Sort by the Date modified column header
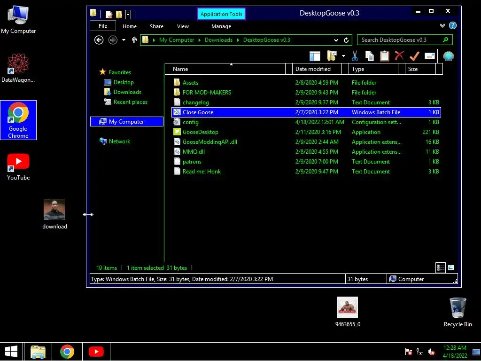481x361 pixels. click(317, 69)
